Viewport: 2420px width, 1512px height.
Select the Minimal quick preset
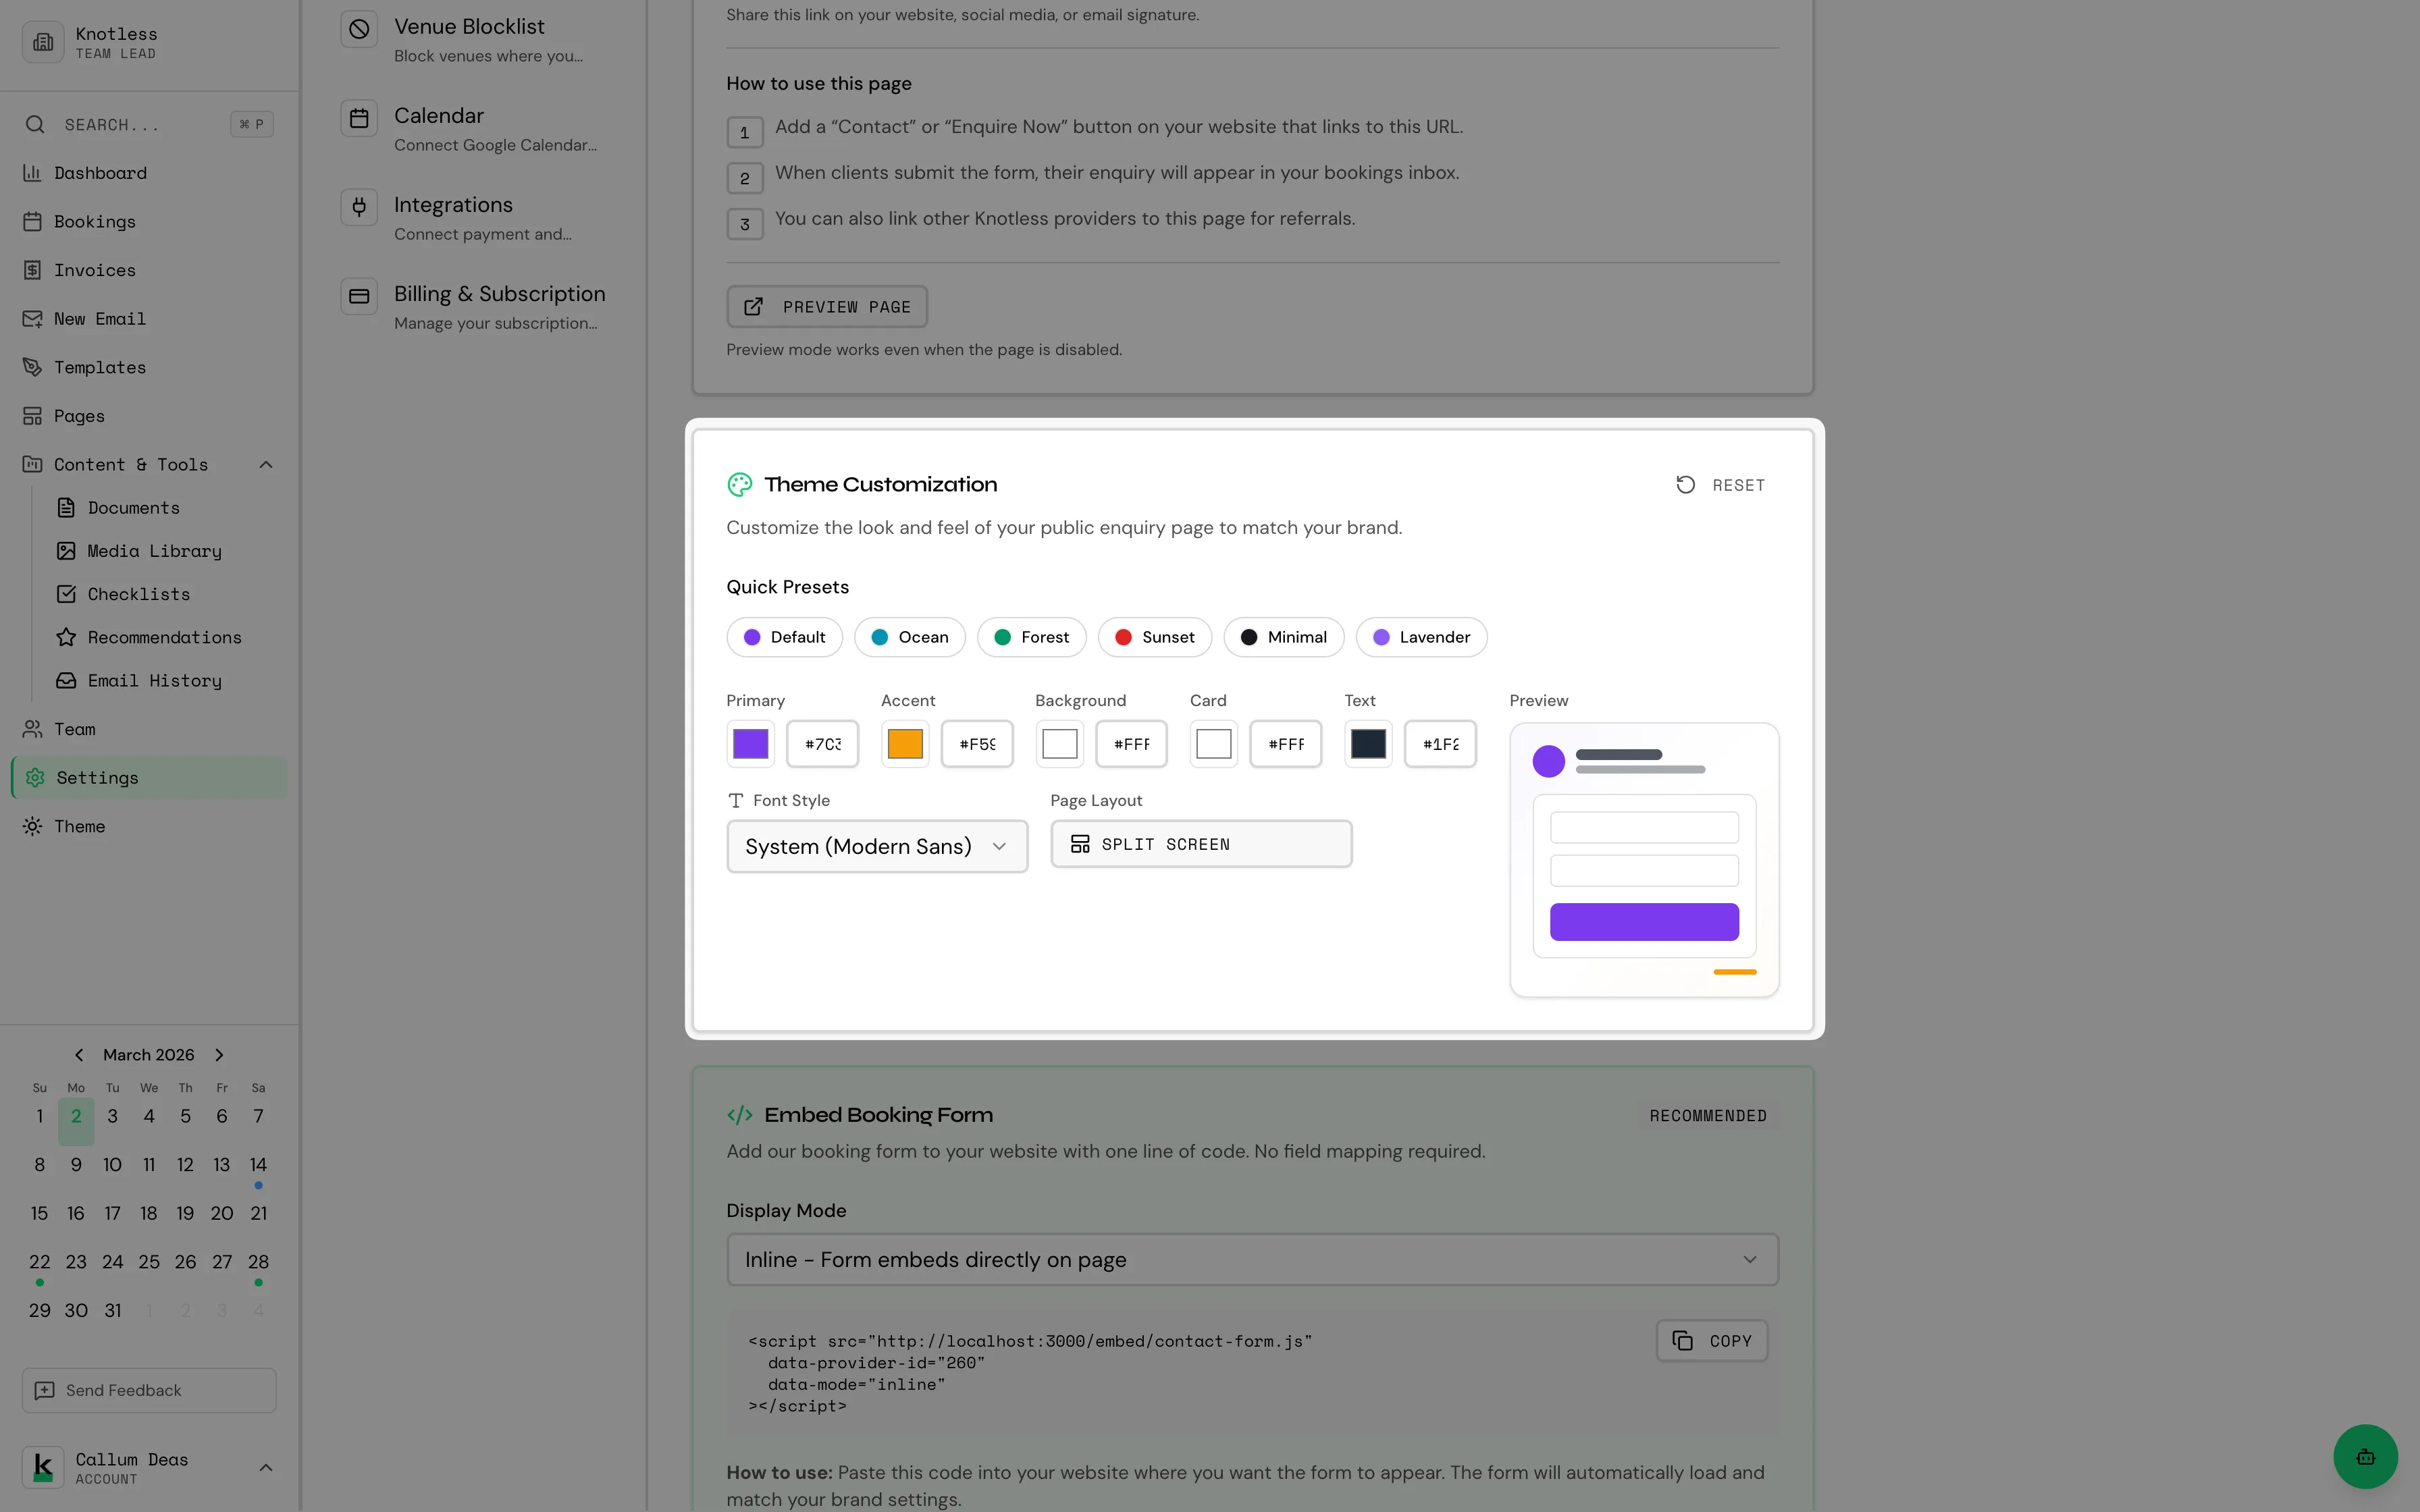coord(1283,637)
